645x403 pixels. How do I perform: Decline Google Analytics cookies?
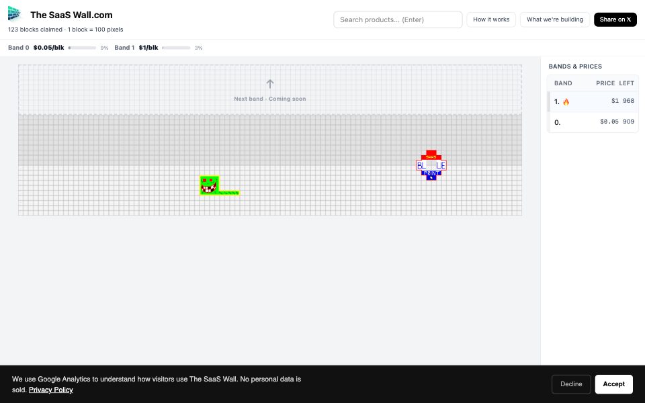[x=571, y=384]
